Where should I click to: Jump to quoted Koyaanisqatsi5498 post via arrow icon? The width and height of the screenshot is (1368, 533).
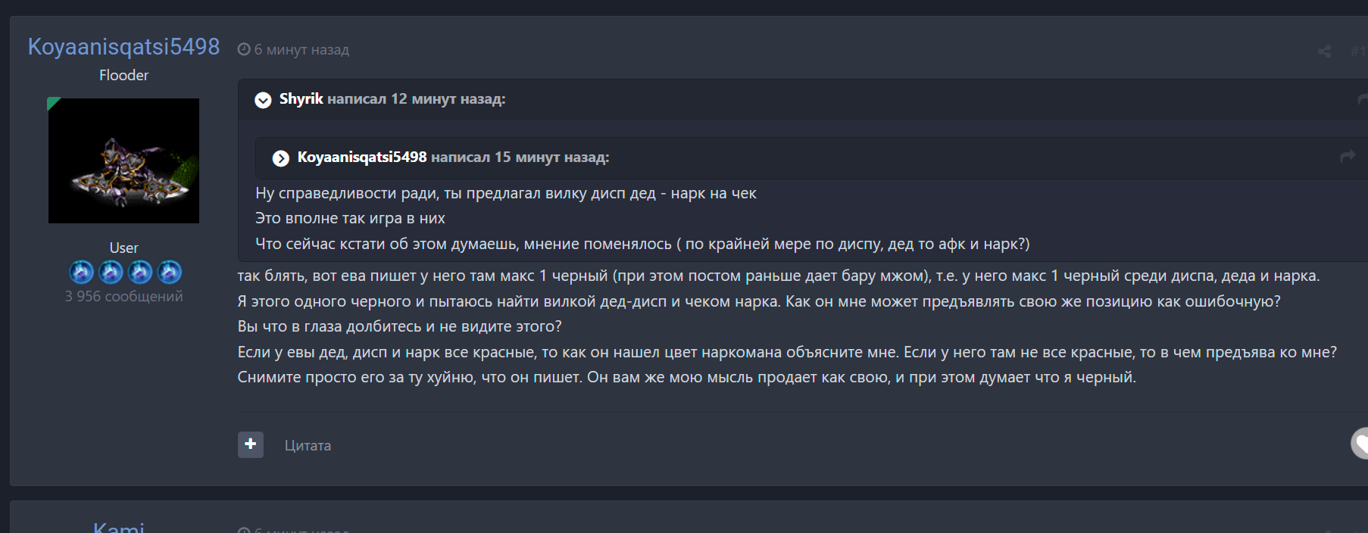click(1347, 157)
